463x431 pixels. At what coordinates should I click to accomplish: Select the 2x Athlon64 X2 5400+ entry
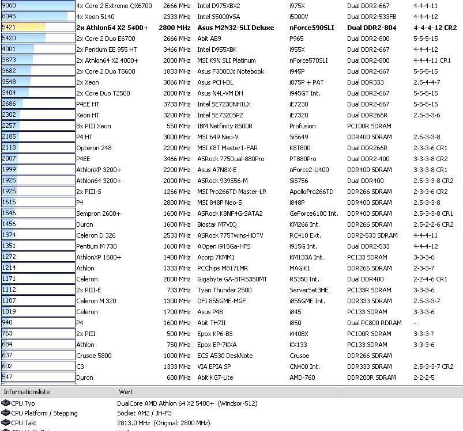click(x=232, y=28)
